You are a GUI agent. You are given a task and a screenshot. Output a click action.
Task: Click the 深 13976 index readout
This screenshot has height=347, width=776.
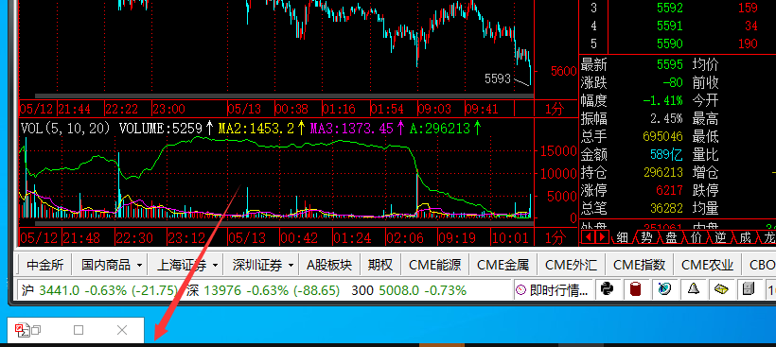point(263,290)
